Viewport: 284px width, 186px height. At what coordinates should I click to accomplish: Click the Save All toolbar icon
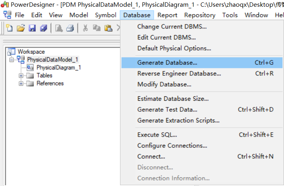[x=43, y=28]
